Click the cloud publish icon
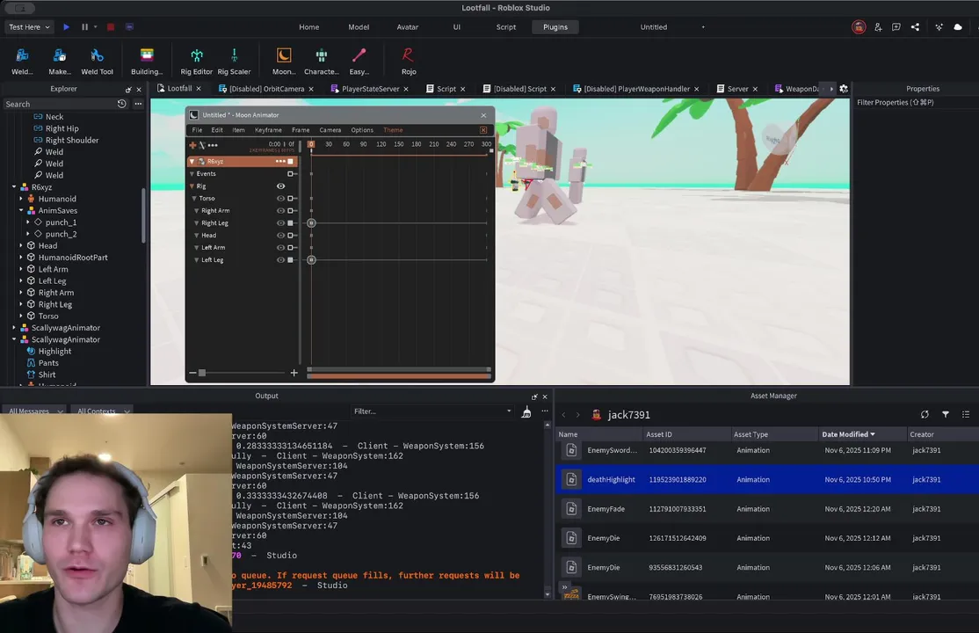Screen dimensions: 979x633 pos(958,27)
